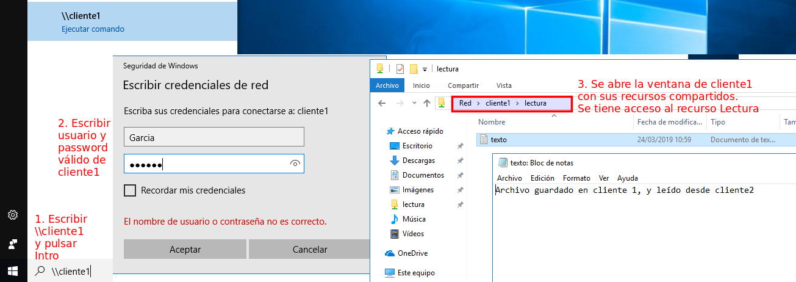The image size is (796, 282).
Task: Switch to the Compartir ribbon tab
Action: tap(463, 85)
